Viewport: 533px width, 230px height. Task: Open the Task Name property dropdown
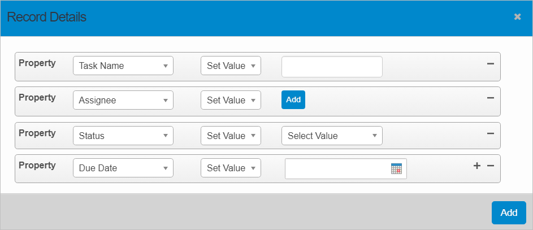pyautogui.click(x=123, y=66)
